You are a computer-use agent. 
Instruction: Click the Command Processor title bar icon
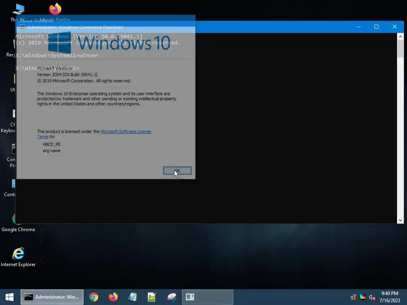[22, 27]
